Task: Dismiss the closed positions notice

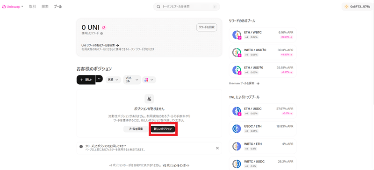Action: pos(217,148)
